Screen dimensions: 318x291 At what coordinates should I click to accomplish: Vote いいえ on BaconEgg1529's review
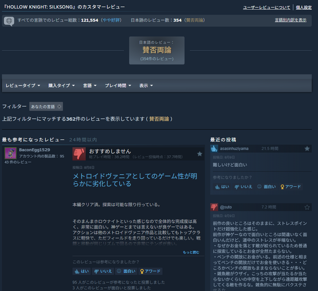coord(103,271)
